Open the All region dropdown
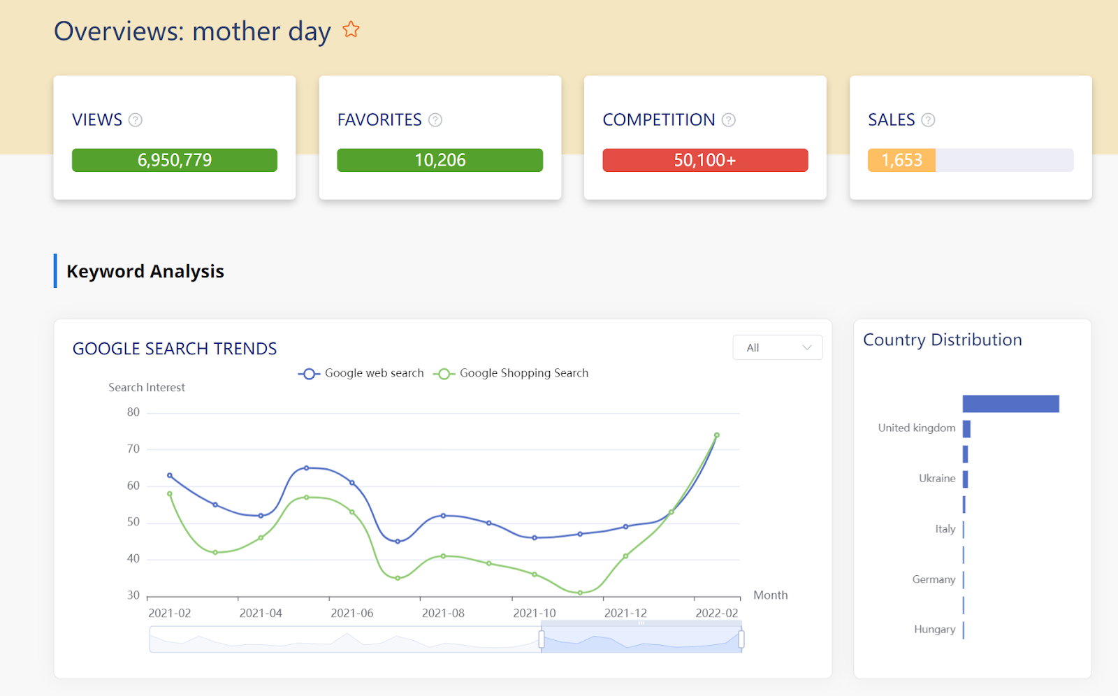 [x=778, y=347]
